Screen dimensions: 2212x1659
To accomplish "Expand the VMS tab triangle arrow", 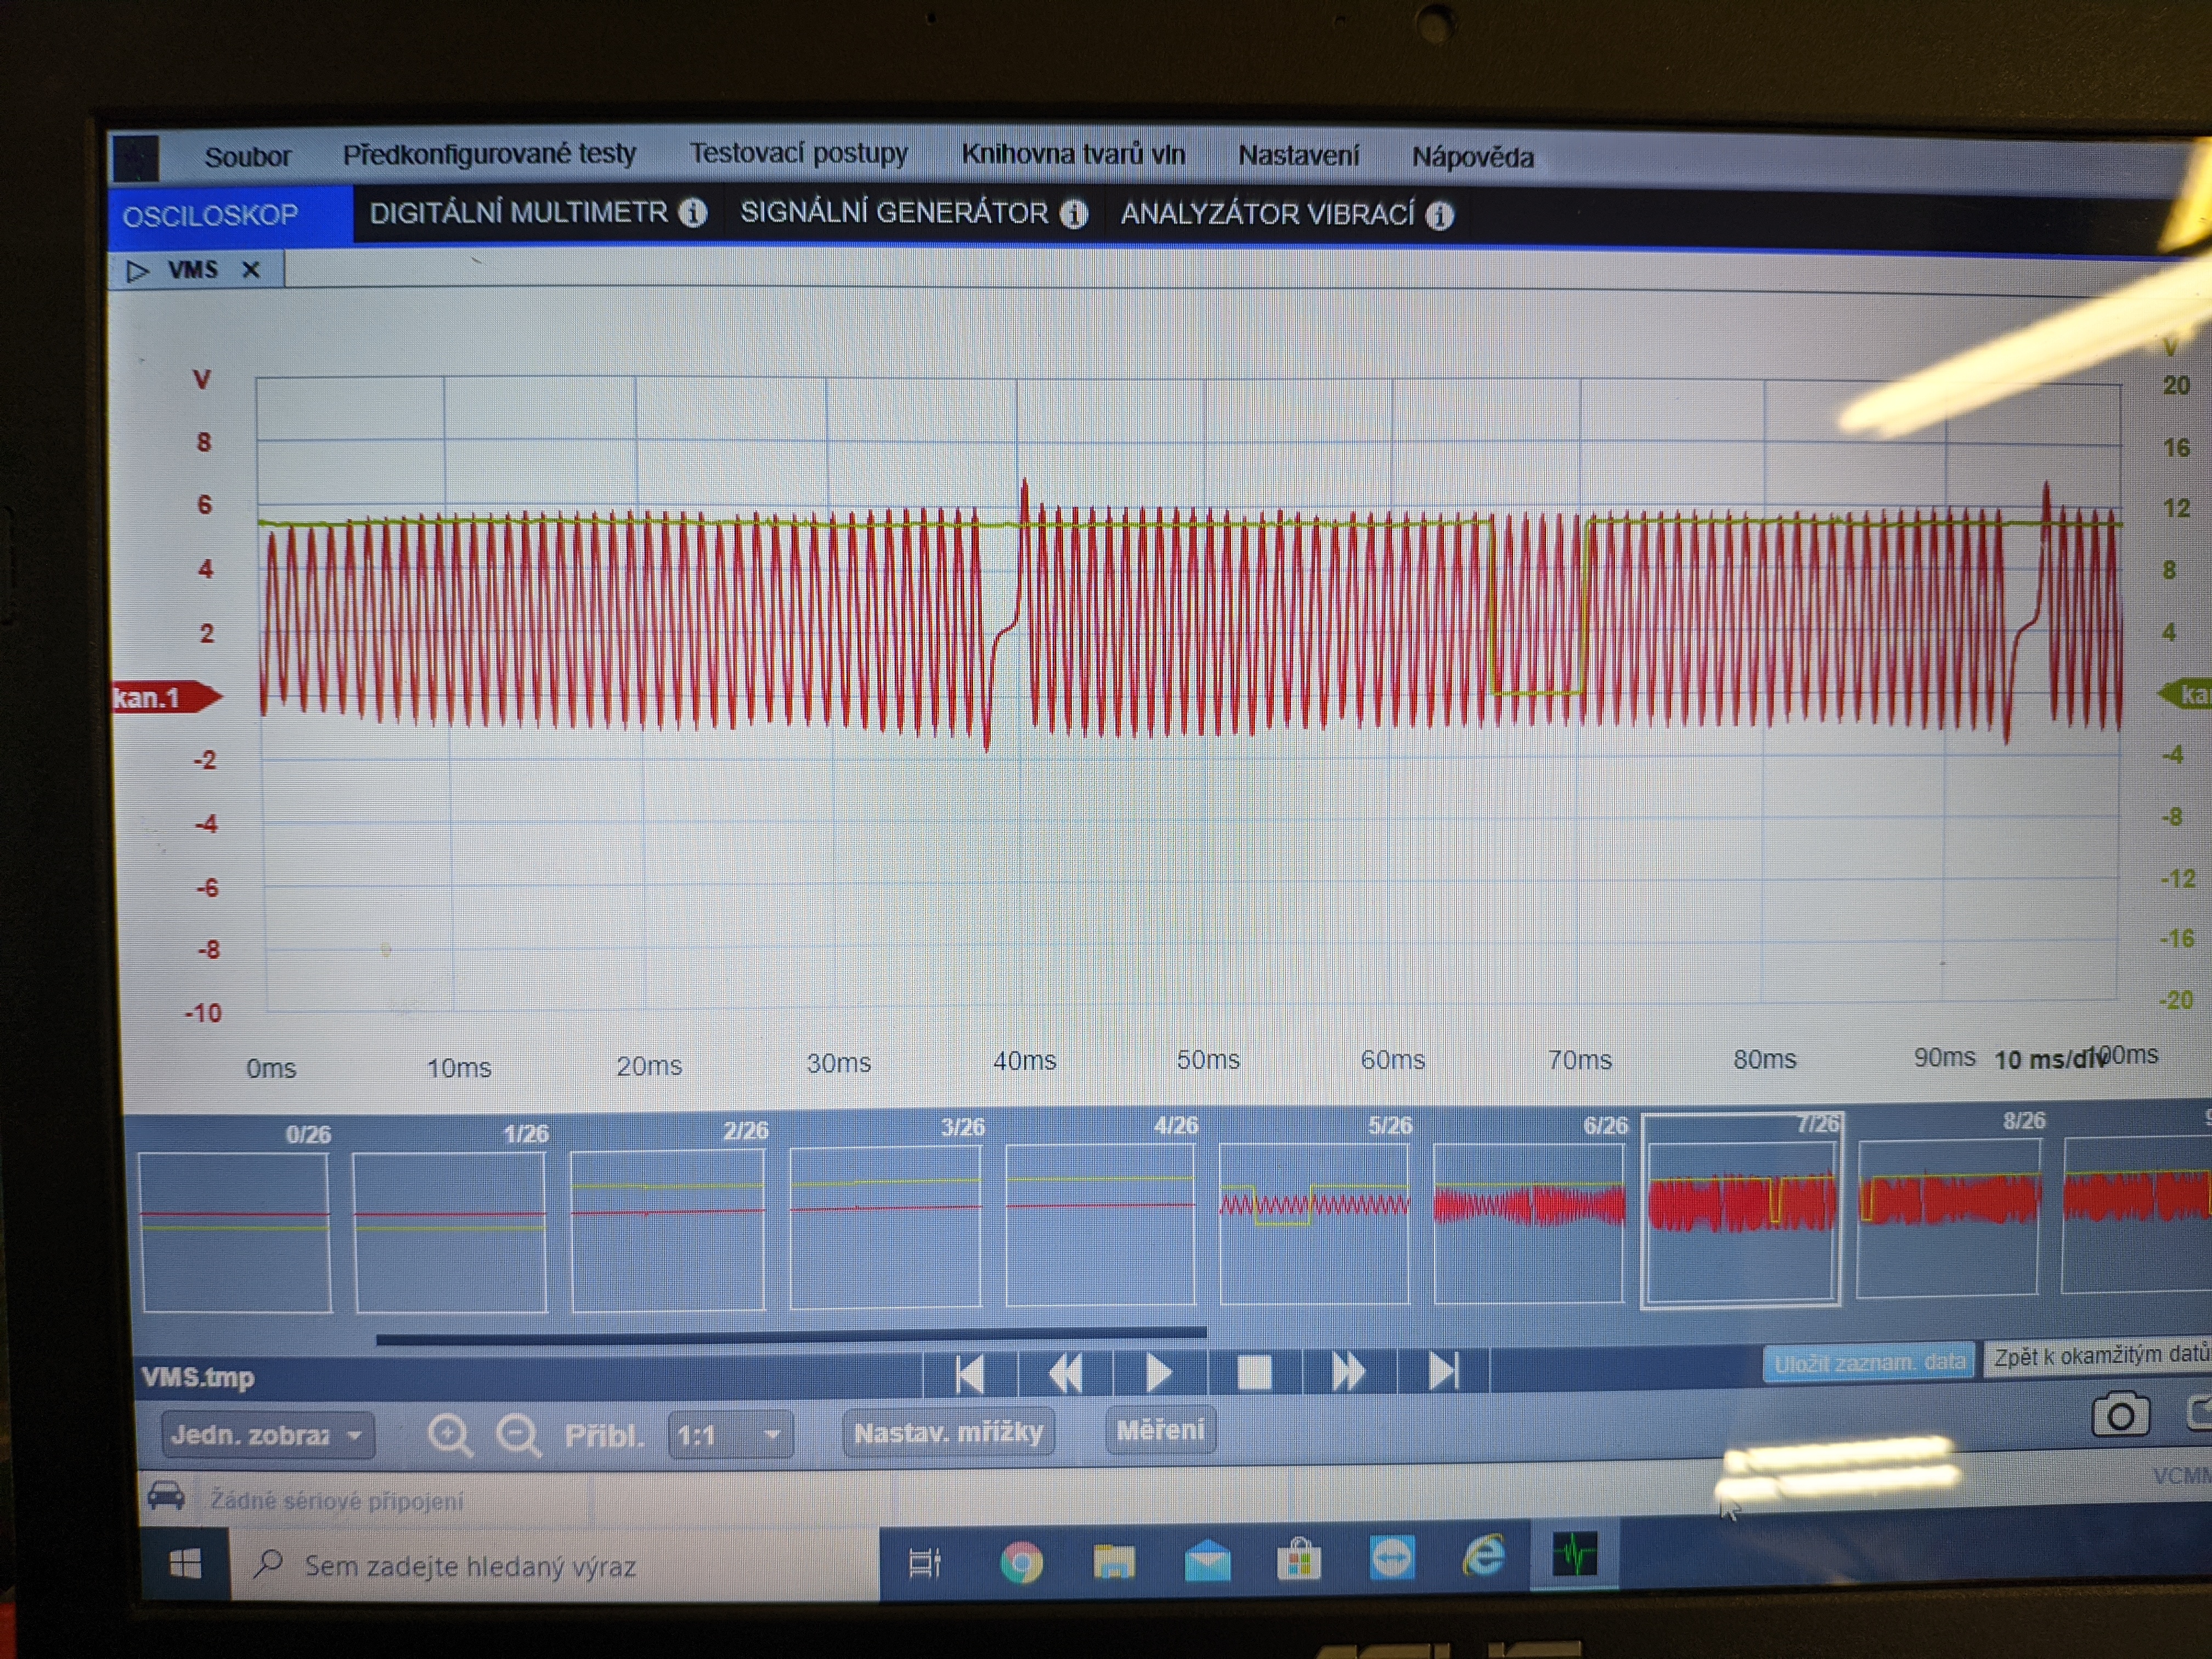I will coord(137,271).
